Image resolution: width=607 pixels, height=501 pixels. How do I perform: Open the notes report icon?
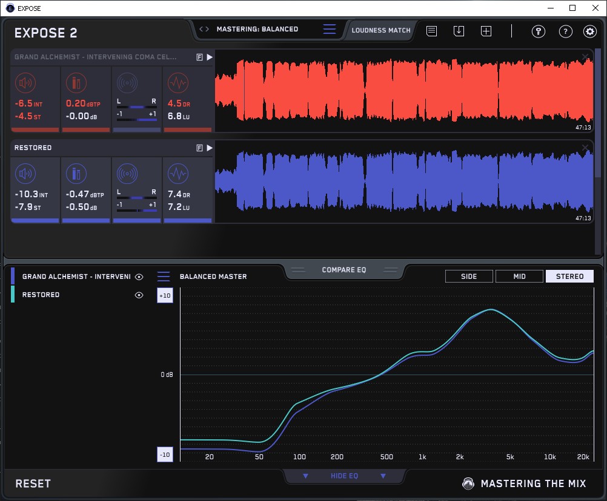(x=431, y=31)
